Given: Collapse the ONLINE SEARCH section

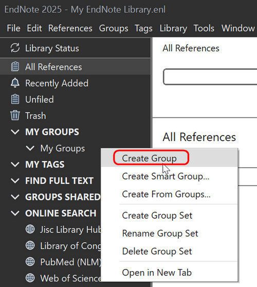Looking at the screenshot, I should coord(15,213).
